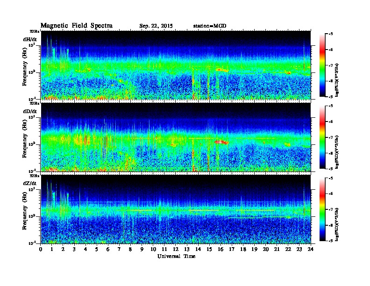The image size is (370, 286).
Task: Click hour "24" on the time axis
Action: point(311,249)
